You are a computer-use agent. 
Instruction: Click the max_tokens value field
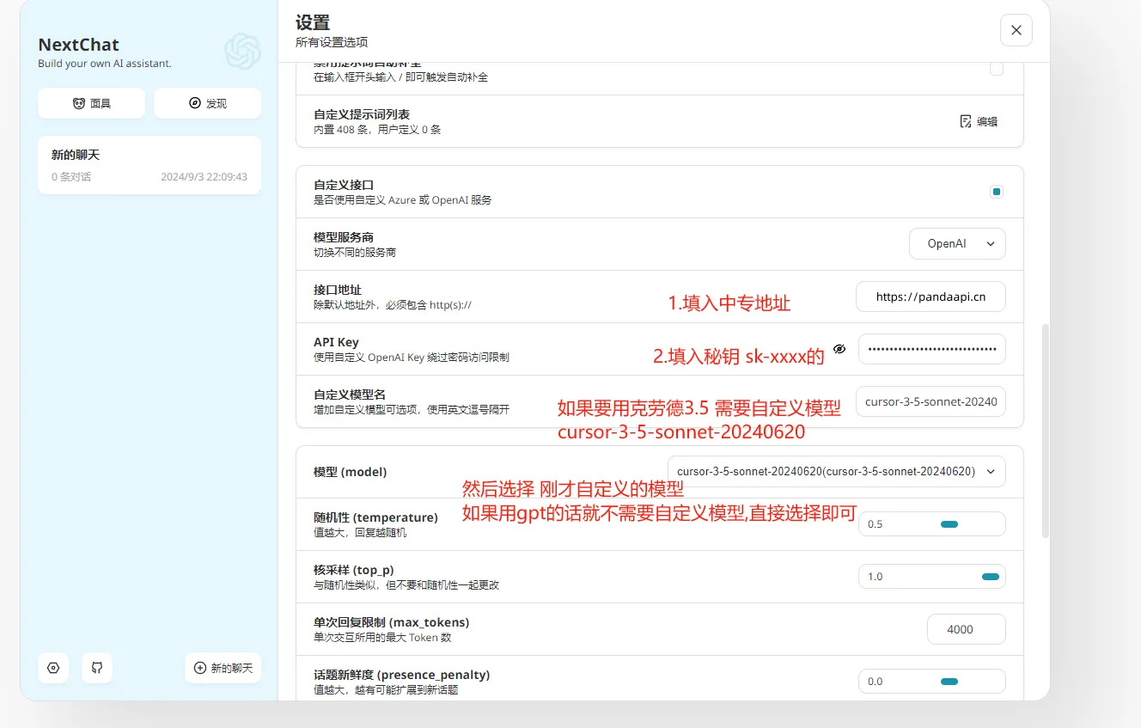click(x=966, y=629)
